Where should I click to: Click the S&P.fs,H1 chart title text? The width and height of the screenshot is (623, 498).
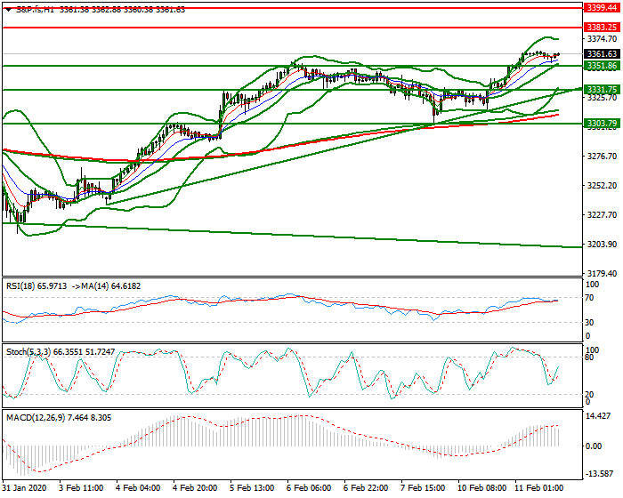point(35,10)
